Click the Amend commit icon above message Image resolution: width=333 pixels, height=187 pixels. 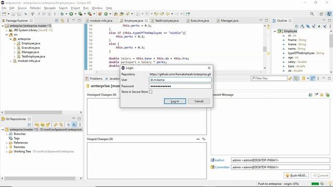coord(311,95)
